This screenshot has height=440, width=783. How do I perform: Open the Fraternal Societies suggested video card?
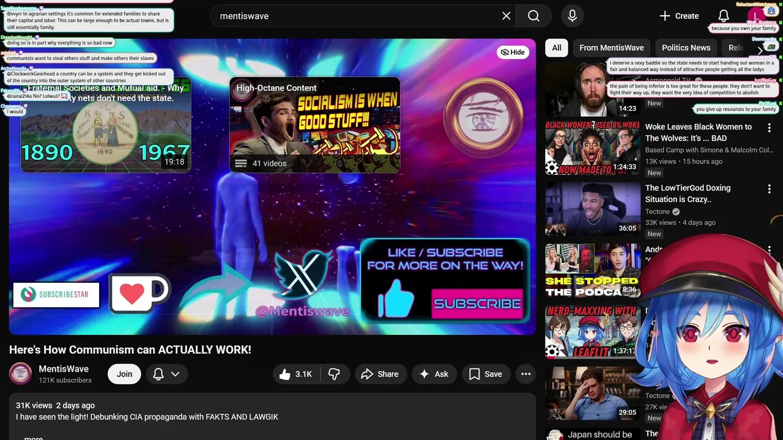coord(106,125)
